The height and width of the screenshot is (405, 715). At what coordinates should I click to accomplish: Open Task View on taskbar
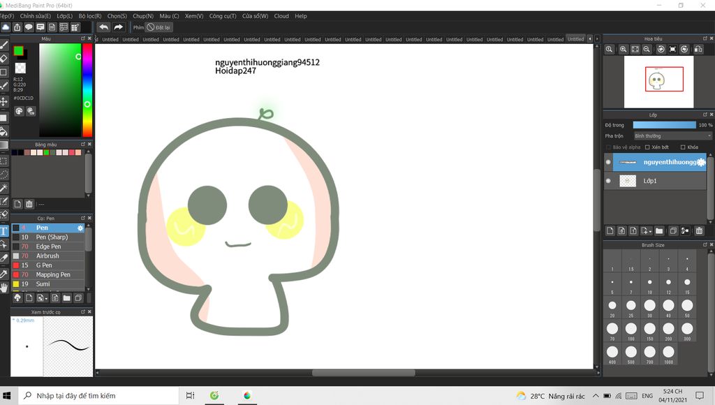(x=190, y=396)
